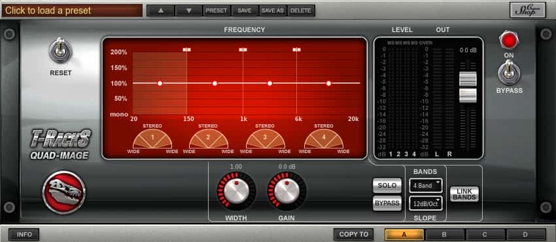This screenshot has height=242, width=556.
Task: Toggle LINK BANDS button
Action: [464, 194]
